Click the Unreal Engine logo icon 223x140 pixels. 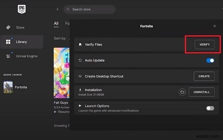click(8, 56)
